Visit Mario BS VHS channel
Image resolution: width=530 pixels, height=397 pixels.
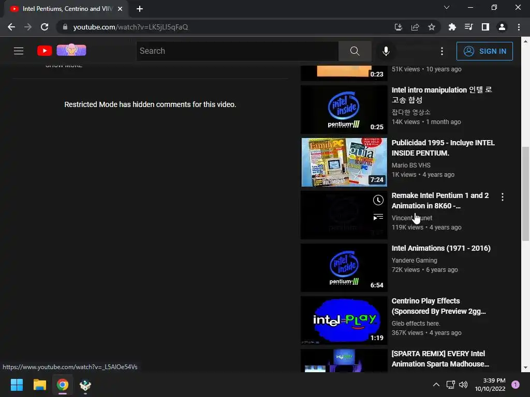410,165
